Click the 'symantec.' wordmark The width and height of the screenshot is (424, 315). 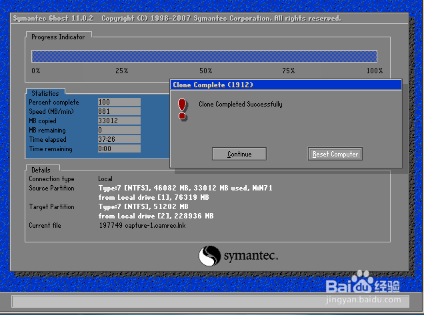[251, 256]
